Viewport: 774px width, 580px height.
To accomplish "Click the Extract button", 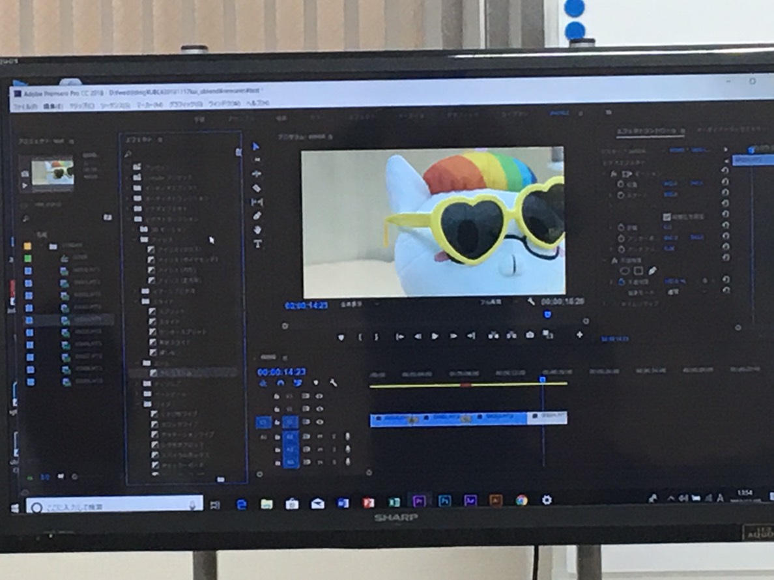I will tap(511, 335).
